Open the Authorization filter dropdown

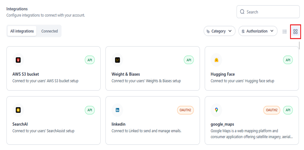tap(258, 31)
